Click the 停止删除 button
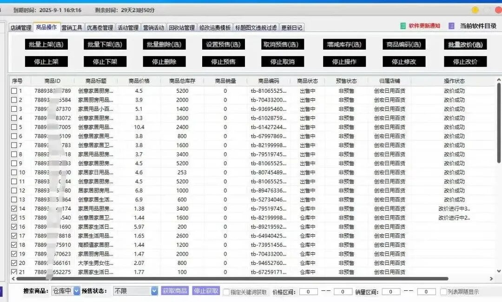The image size is (502, 302). (164, 62)
